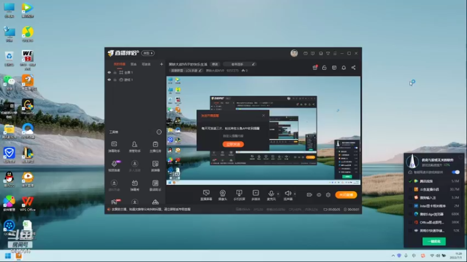Add a new scene with plus button
The height and width of the screenshot is (262, 467).
click(x=162, y=64)
